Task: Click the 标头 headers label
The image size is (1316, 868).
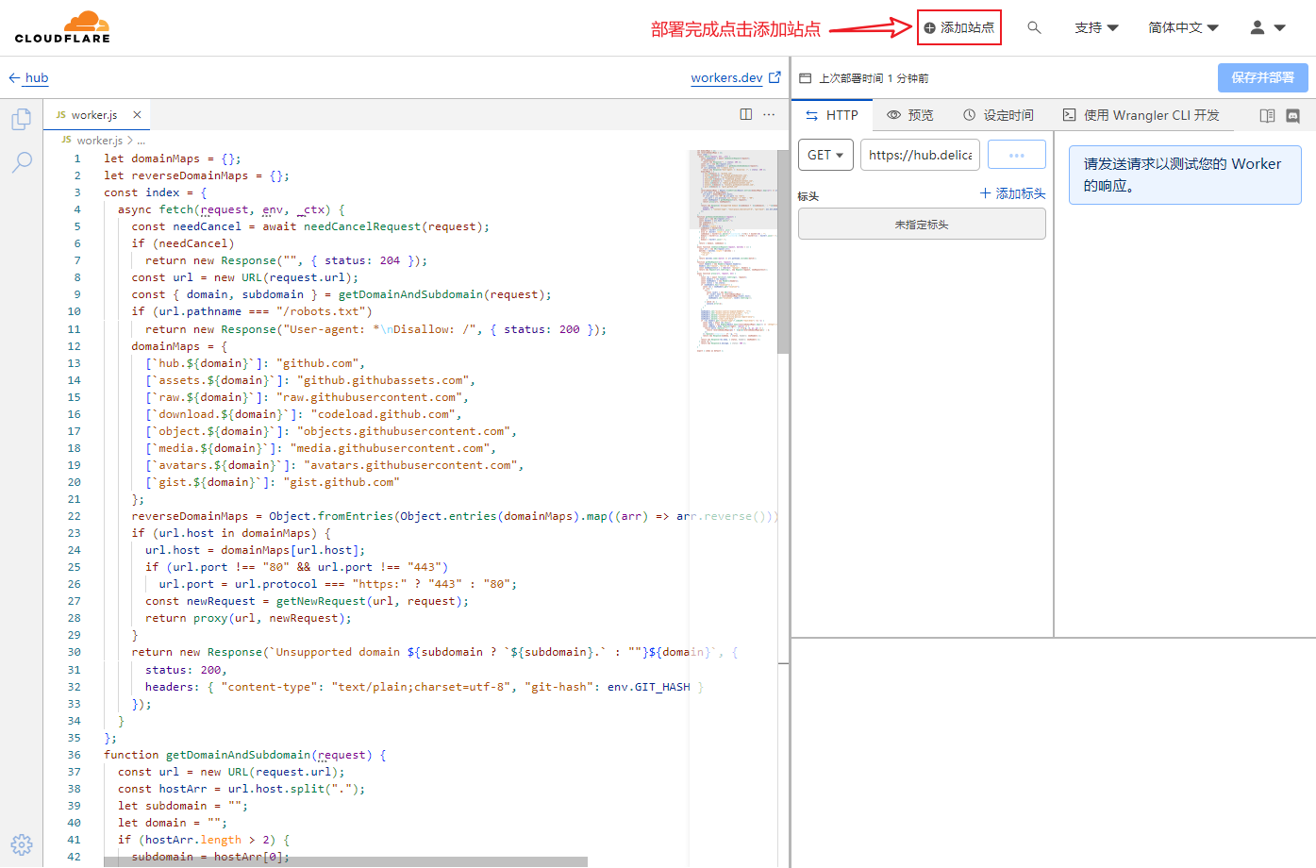Action: click(808, 196)
